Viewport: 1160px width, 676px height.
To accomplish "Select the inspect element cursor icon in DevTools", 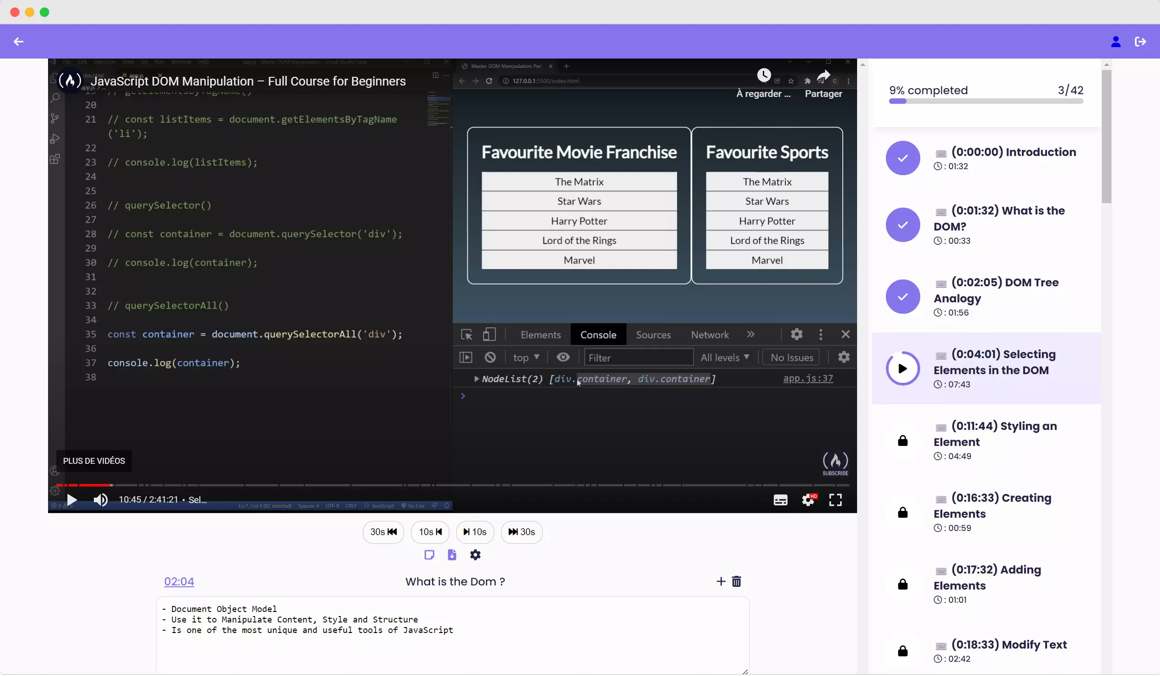I will tap(467, 334).
